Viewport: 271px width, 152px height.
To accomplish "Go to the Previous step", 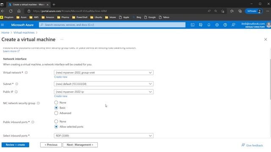I will (51, 145).
